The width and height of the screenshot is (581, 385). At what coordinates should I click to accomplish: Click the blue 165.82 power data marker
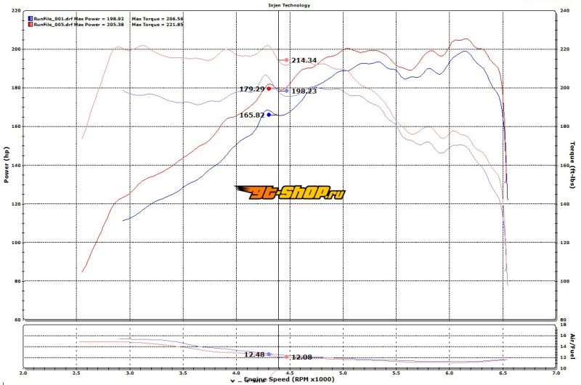click(x=269, y=115)
